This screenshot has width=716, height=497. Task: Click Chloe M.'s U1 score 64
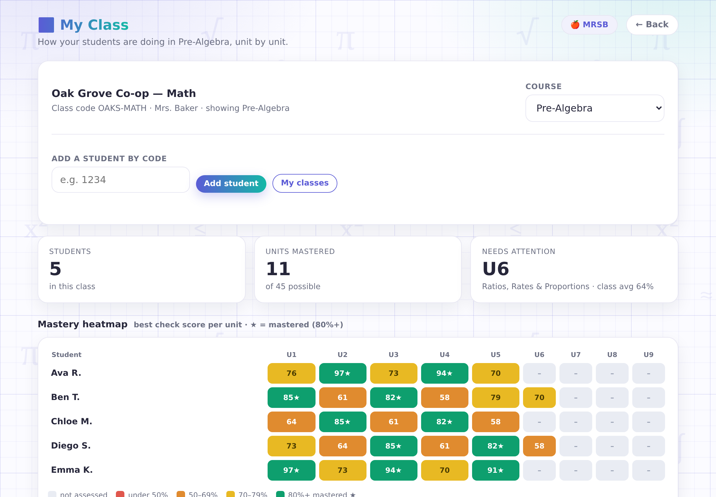tap(292, 422)
